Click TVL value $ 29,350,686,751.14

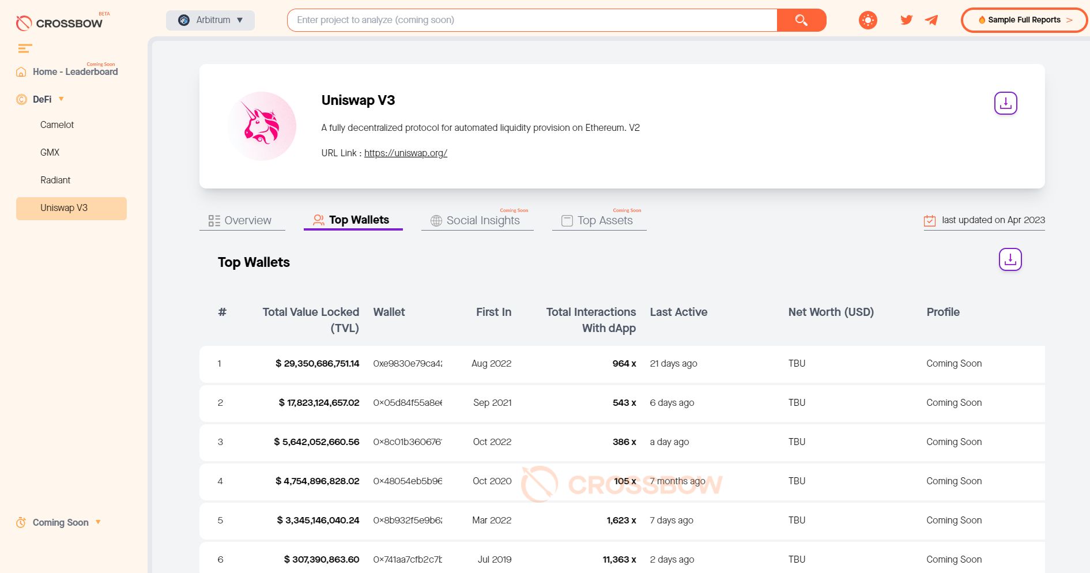(317, 363)
